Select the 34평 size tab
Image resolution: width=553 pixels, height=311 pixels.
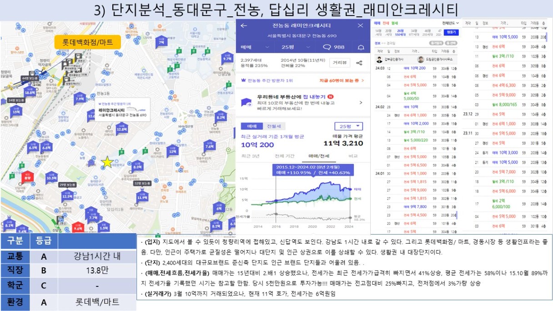pos(413,32)
